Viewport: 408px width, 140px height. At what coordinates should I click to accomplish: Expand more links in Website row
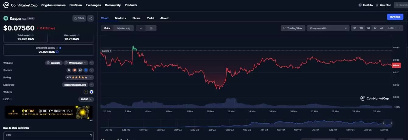tap(91, 63)
